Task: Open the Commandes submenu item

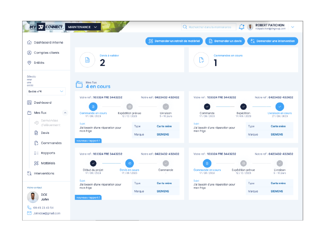Action: (51, 143)
